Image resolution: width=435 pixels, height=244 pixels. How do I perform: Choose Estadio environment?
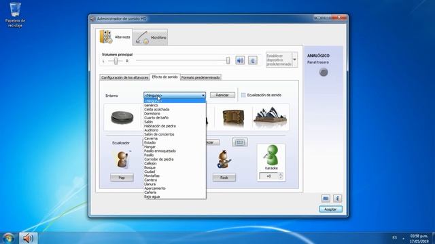pyautogui.click(x=175, y=142)
